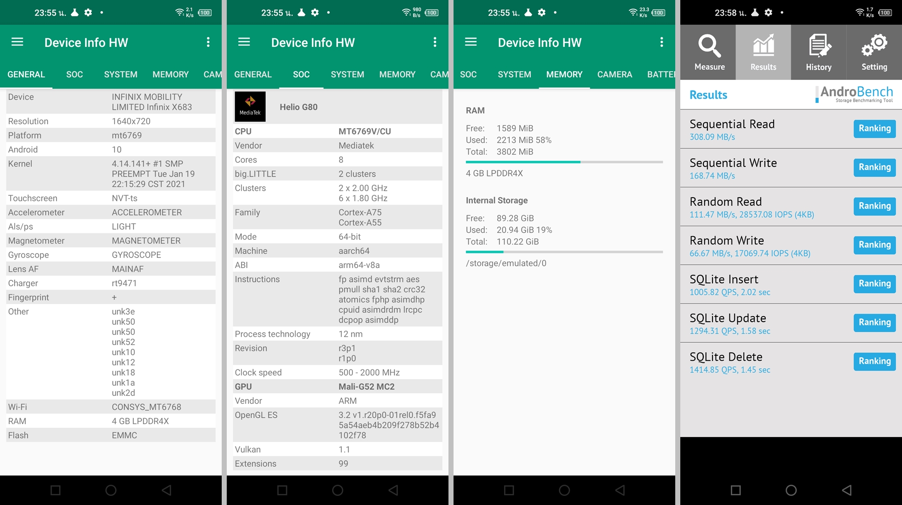902x505 pixels.
Task: Open Ranking for SQLite Update
Action: 874,323
